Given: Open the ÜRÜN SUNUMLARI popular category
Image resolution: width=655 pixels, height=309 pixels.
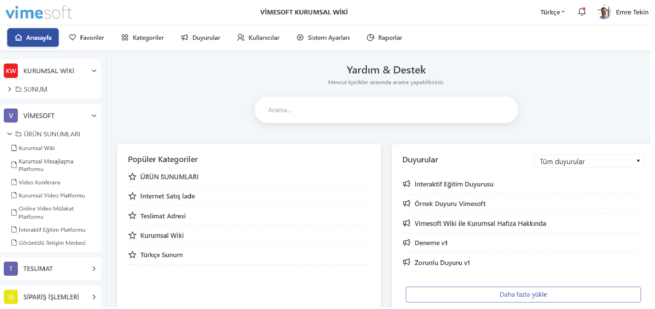Looking at the screenshot, I should [170, 177].
